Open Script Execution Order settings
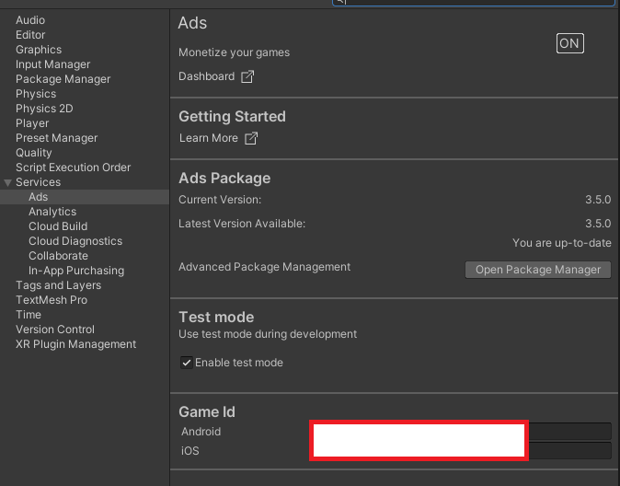This screenshot has height=486, width=620. click(x=74, y=168)
